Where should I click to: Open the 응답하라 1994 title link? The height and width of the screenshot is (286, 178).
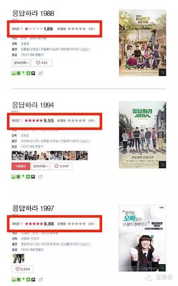coord(33,105)
